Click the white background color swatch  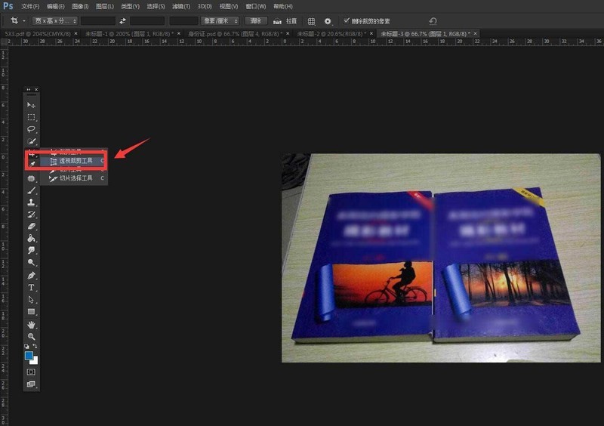[35, 361]
